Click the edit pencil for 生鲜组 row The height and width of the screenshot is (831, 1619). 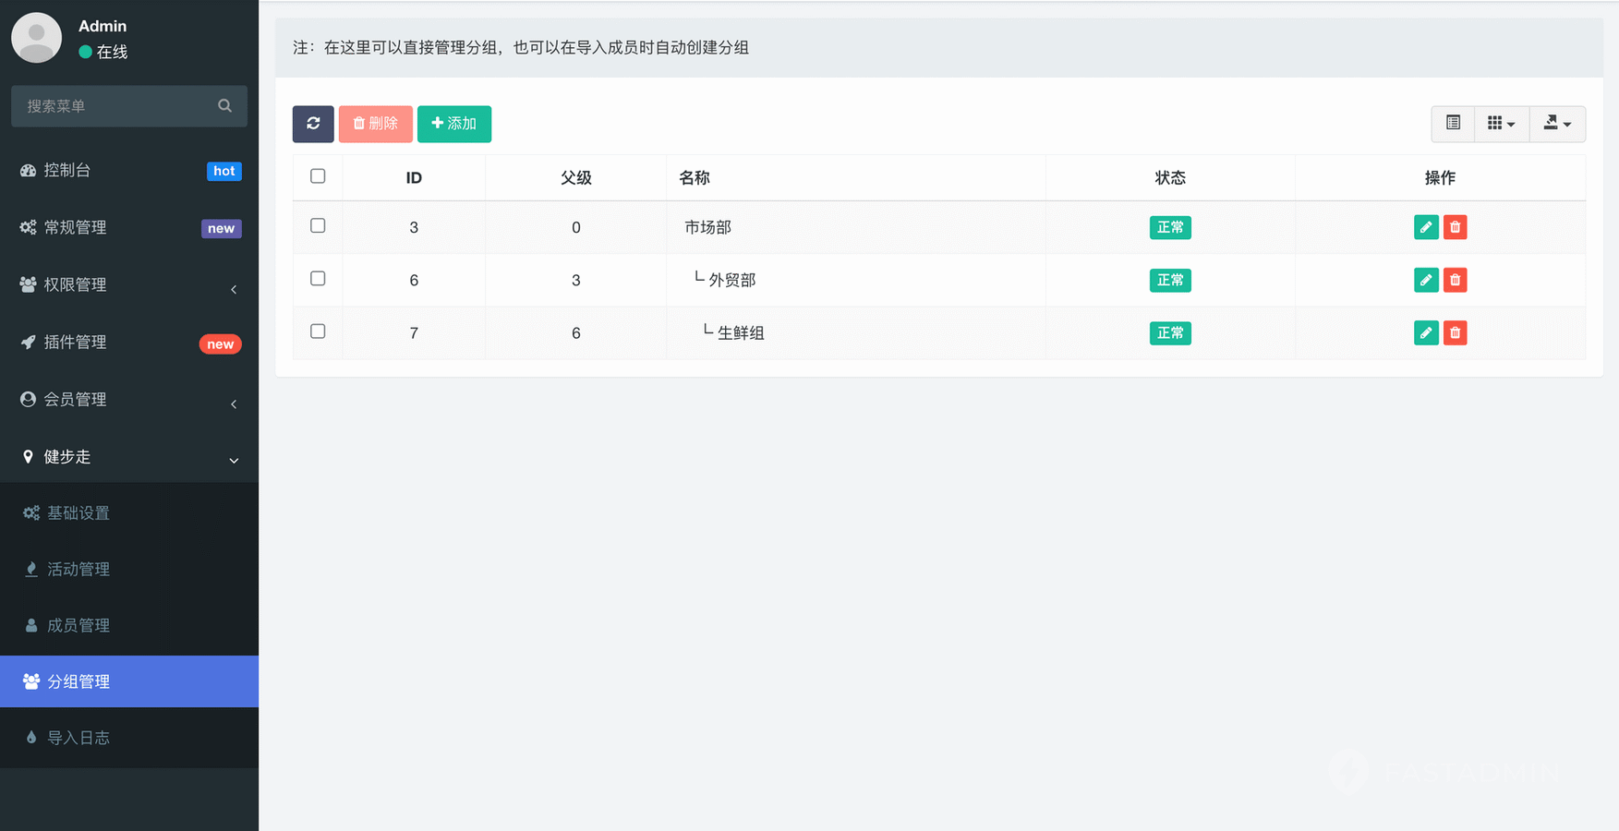[1425, 332]
